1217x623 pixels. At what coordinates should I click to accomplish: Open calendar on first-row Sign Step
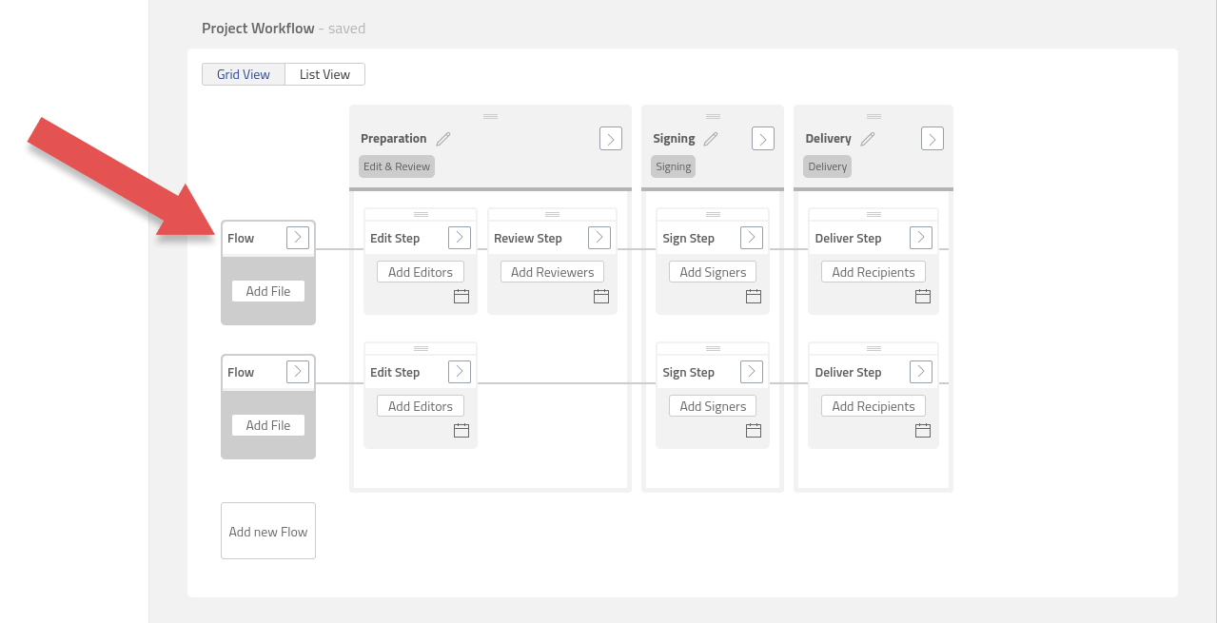(x=754, y=297)
